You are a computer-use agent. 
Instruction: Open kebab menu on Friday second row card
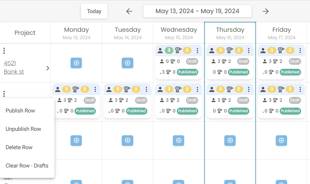tap(300, 89)
